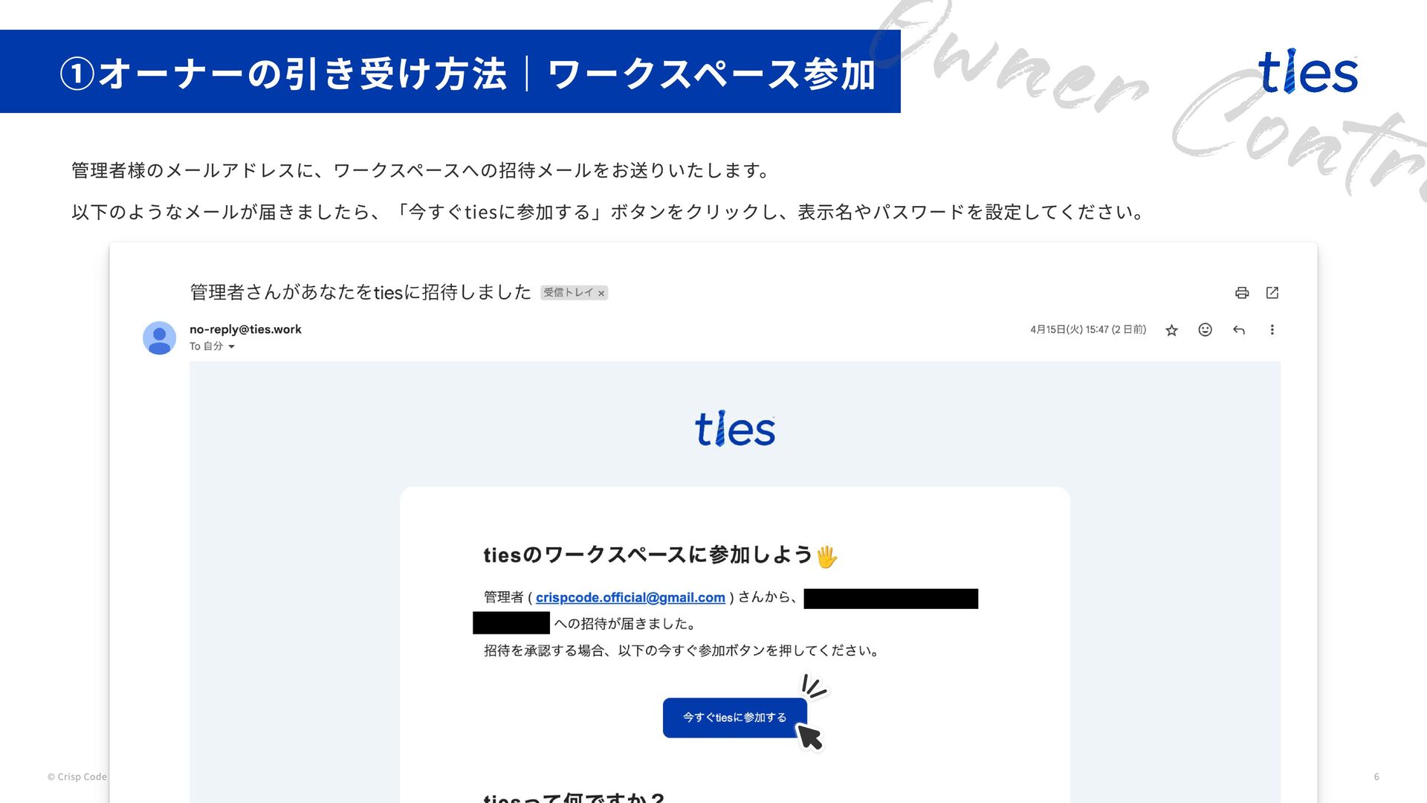This screenshot has height=803, width=1427.
Task: Click the sender avatar icon
Action: (159, 338)
